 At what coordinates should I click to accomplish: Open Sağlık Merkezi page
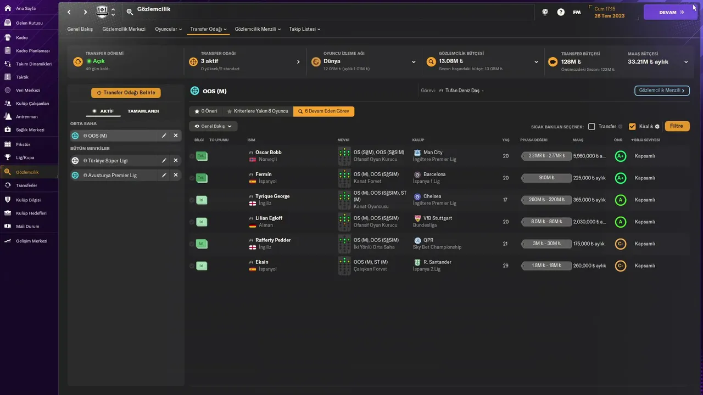pos(29,129)
